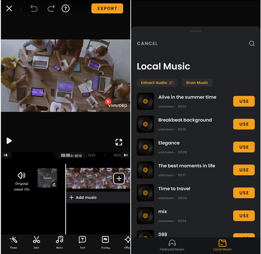Open the Effect tool
The image size is (261, 254).
[x=127, y=242]
